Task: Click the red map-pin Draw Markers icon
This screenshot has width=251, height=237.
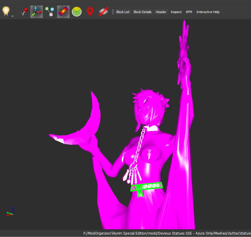Action: pyautogui.click(x=90, y=12)
